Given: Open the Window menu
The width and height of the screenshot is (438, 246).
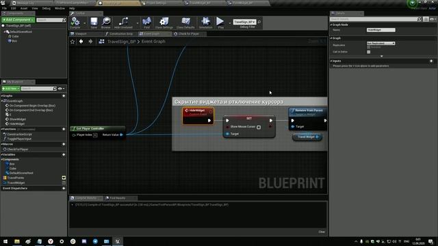Looking at the screenshot, I should click(60, 8).
